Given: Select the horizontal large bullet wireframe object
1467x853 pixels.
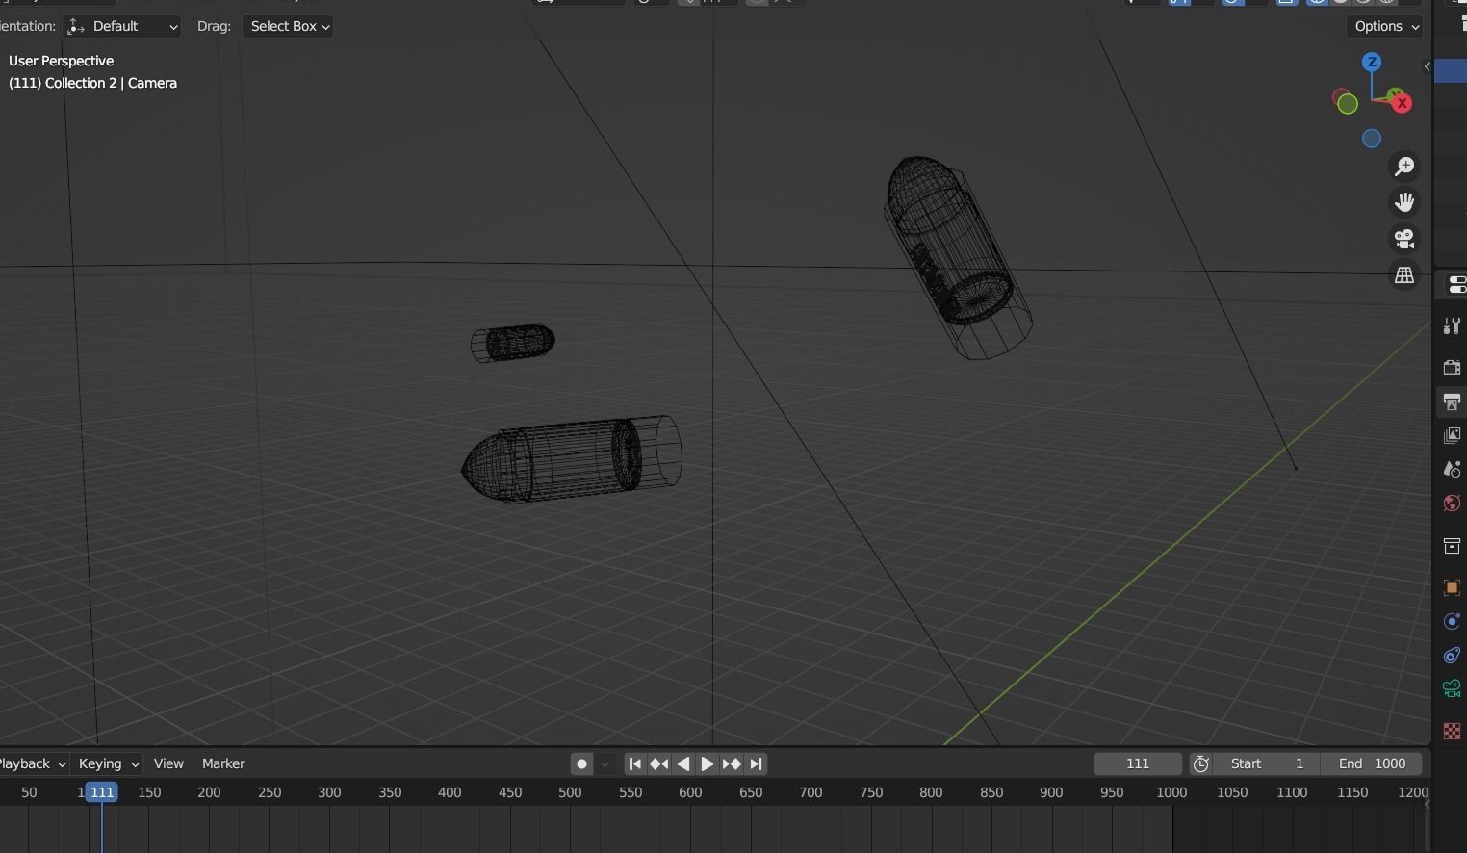Looking at the screenshot, I should tap(572, 459).
